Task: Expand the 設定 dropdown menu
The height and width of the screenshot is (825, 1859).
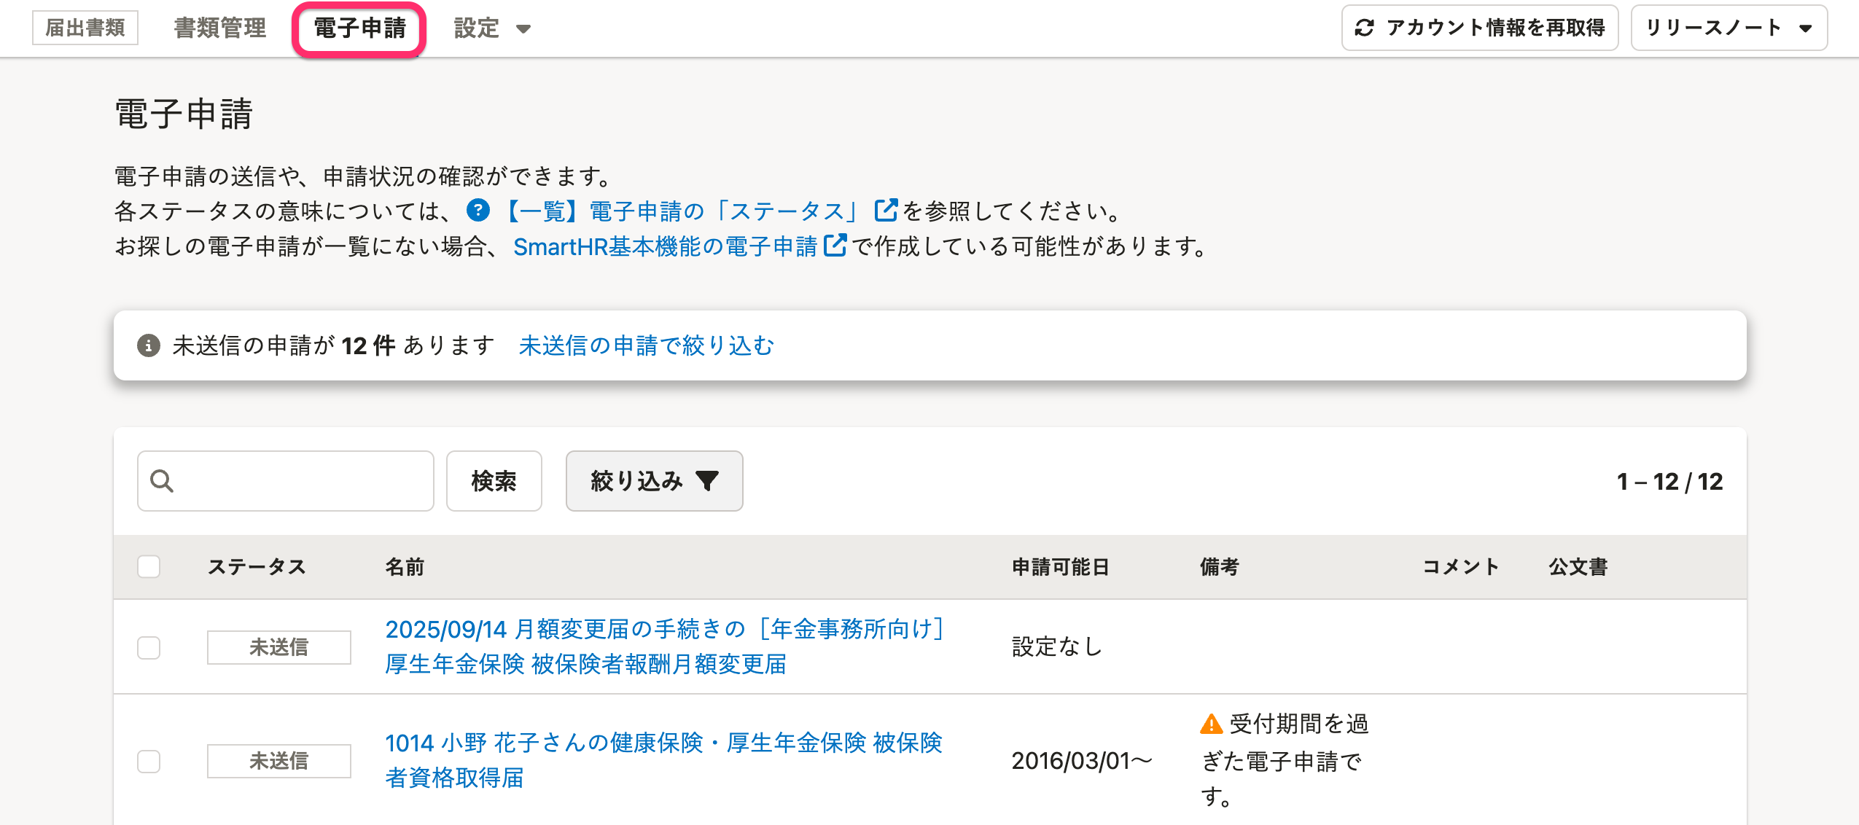Action: tap(492, 28)
